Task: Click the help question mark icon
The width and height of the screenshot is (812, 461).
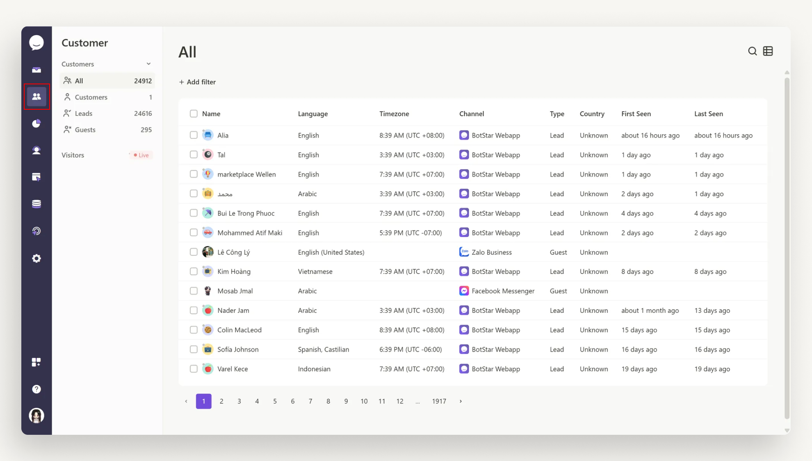Action: (36, 389)
